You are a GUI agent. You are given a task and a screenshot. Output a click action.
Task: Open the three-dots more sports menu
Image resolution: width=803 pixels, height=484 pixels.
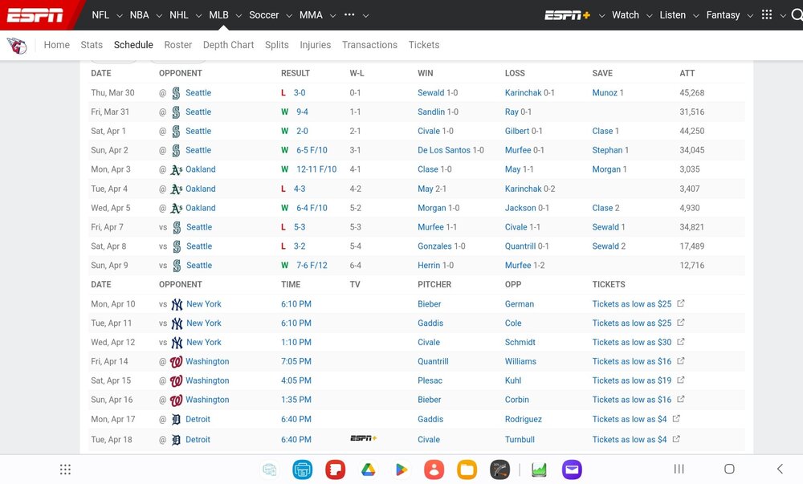(x=349, y=14)
